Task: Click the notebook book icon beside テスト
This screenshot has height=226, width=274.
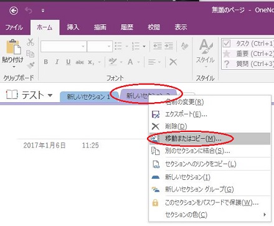Action: click(12, 95)
